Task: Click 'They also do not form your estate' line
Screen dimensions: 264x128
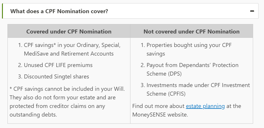Action: tap(62, 98)
